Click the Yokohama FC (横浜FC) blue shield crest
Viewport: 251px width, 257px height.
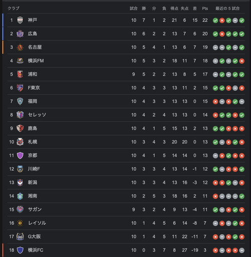(x=20, y=250)
